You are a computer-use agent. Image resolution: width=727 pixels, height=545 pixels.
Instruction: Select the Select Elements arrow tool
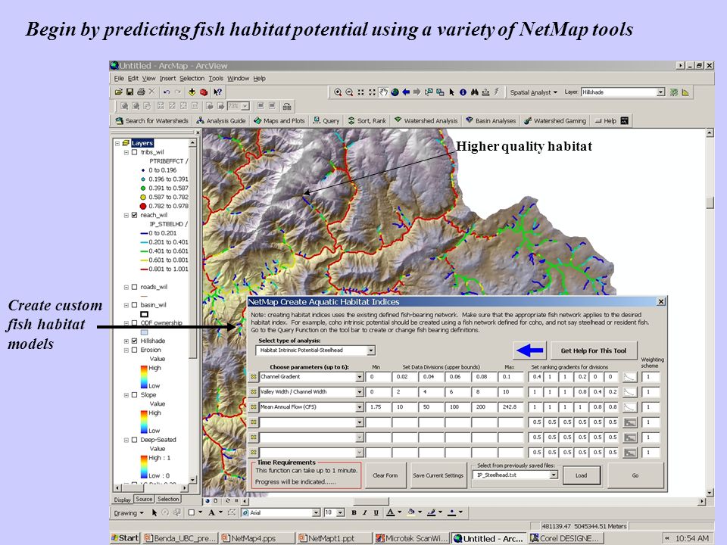[x=451, y=92]
